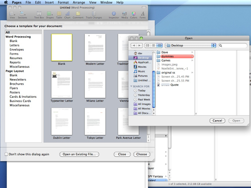Select Letters under Word Processing
251x188 pixels.
15,45
